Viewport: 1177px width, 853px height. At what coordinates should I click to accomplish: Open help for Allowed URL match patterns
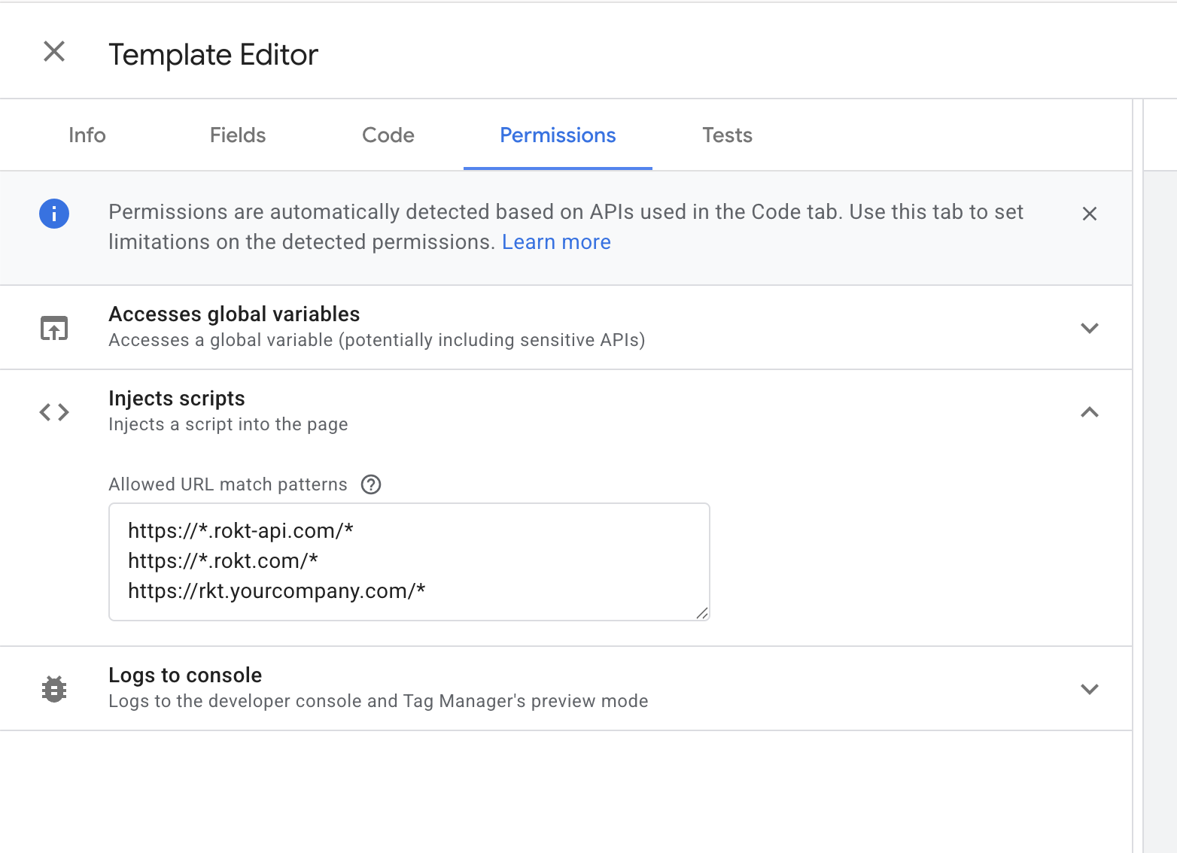371,484
